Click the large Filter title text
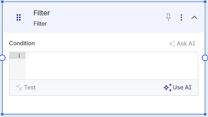Screen dimensions: 208x117 [41, 13]
